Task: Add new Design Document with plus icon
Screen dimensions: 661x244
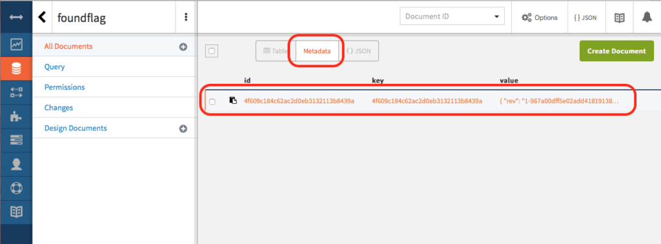Action: [x=183, y=128]
